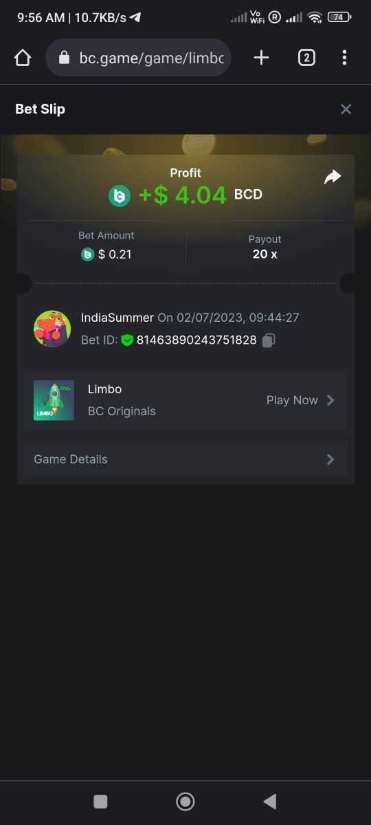Tap the Android home circle button
This screenshot has width=371, height=825.
(185, 801)
